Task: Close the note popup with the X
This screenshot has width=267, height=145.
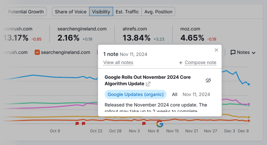Action: click(x=216, y=50)
